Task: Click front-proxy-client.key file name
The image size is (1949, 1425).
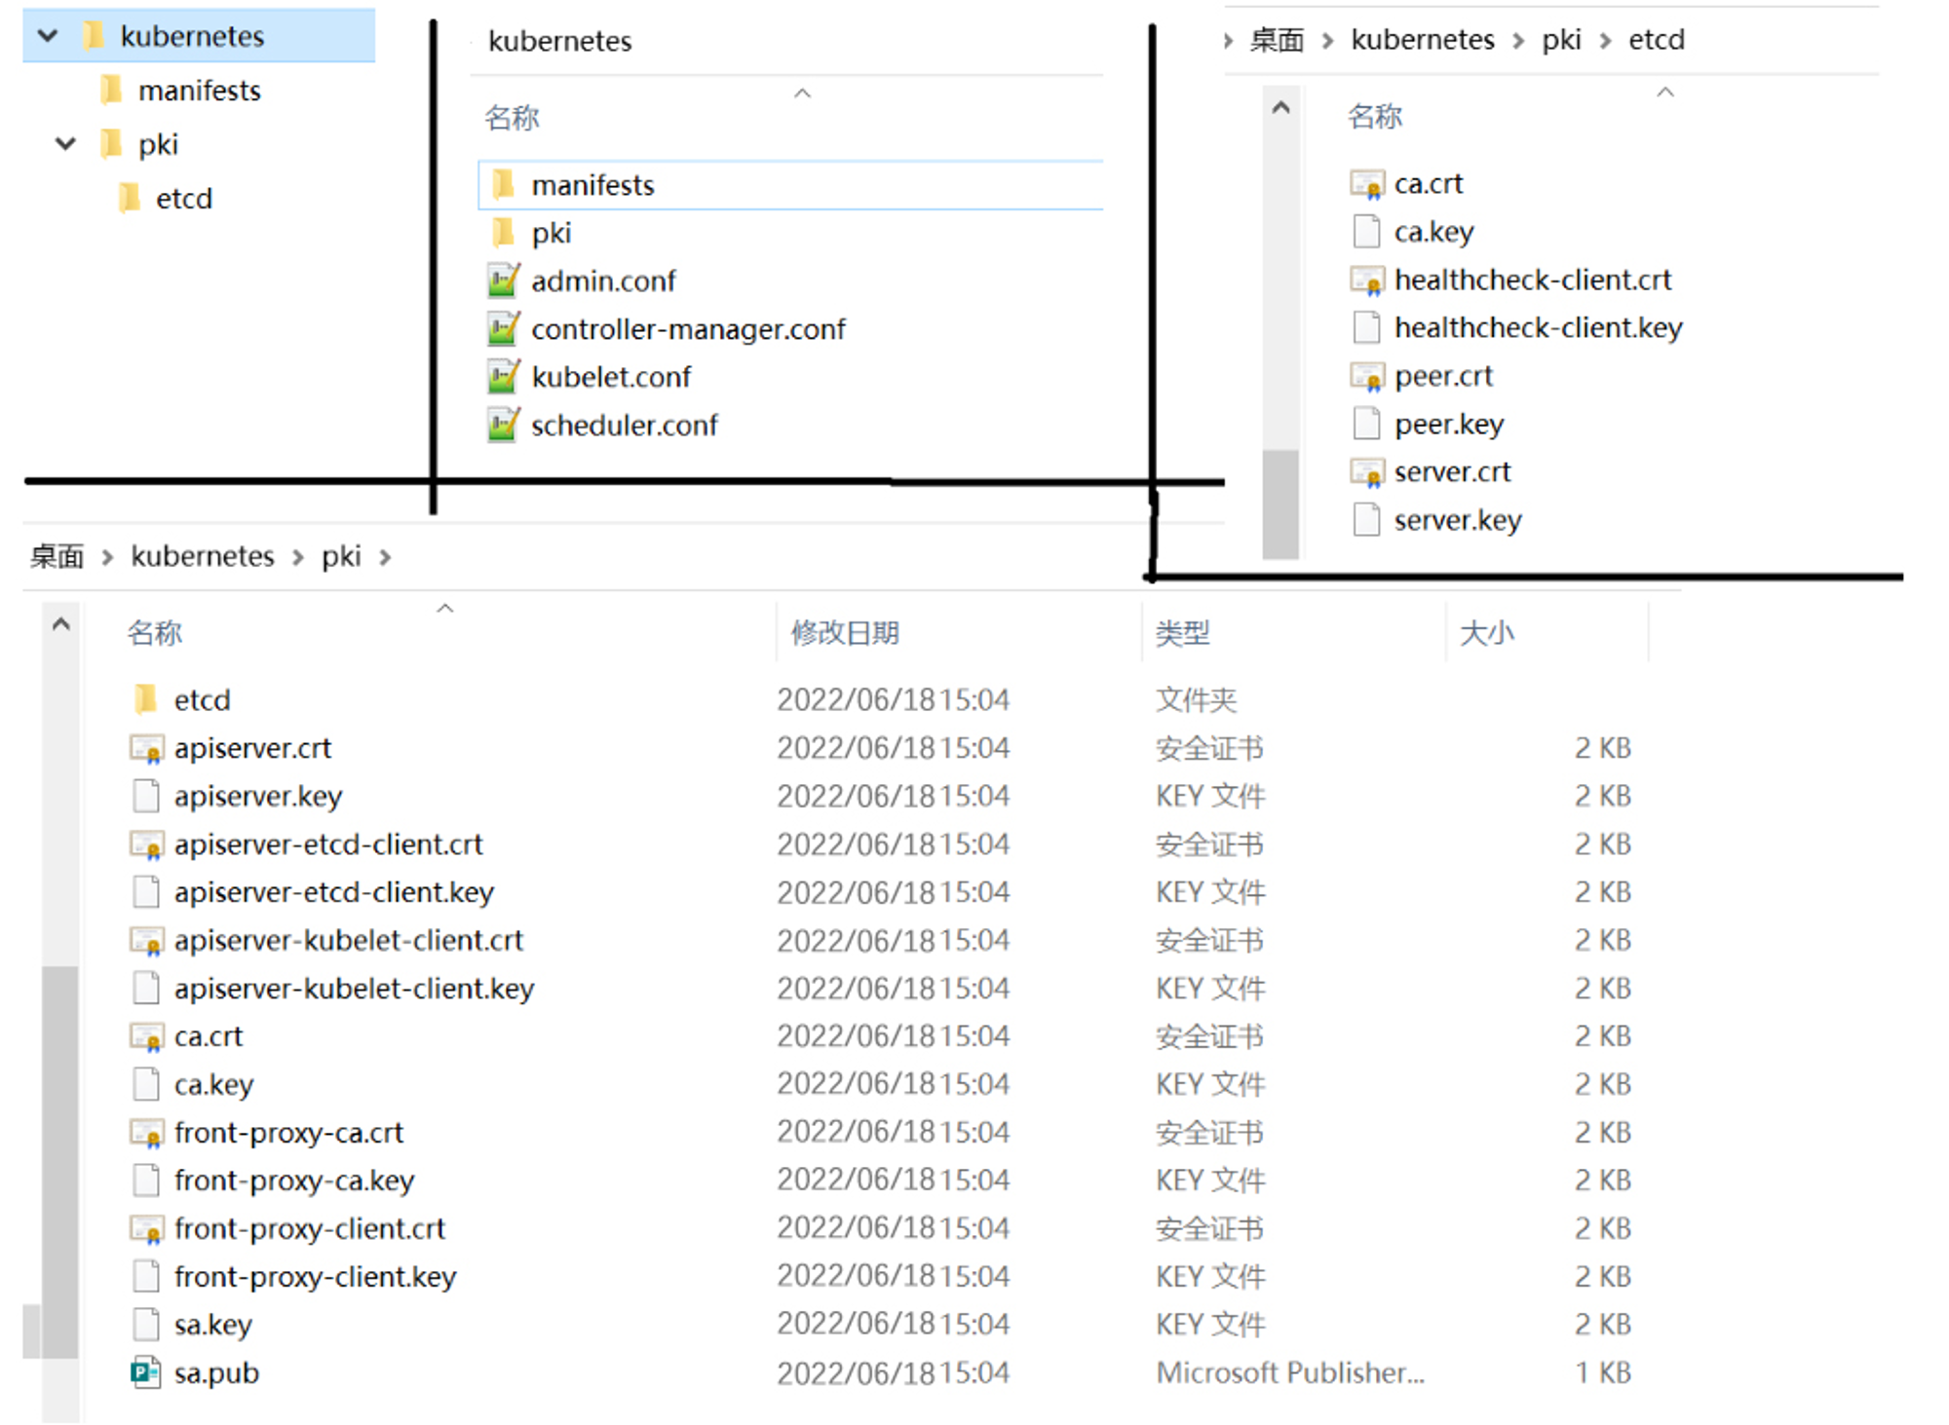Action: point(315,1277)
